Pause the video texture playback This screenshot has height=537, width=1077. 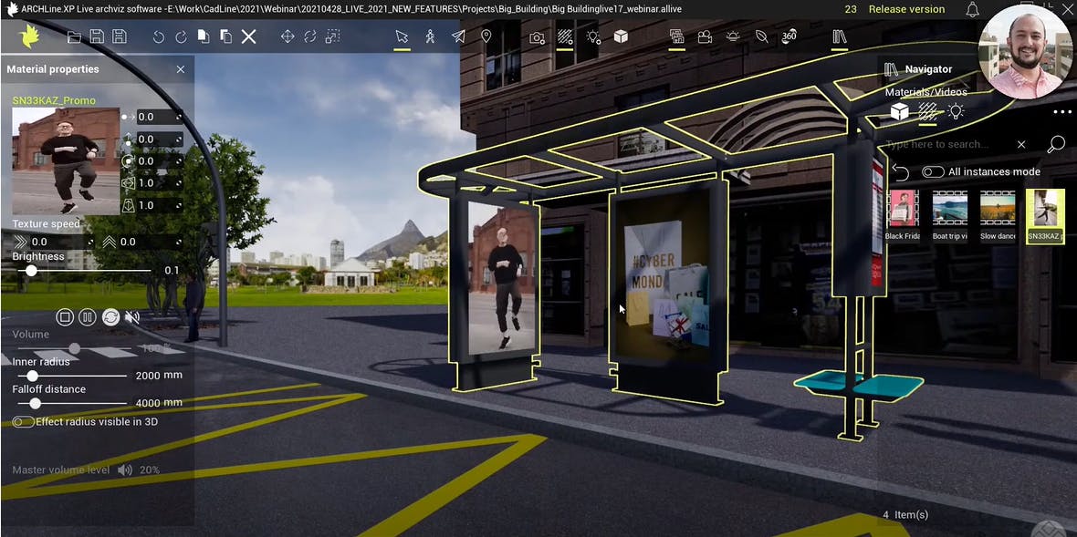click(87, 317)
